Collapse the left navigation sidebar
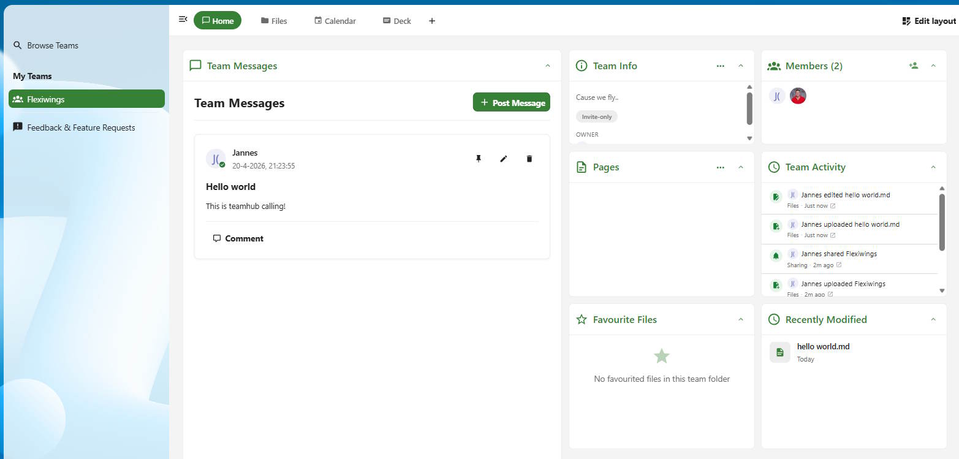This screenshot has height=459, width=959. click(x=183, y=19)
